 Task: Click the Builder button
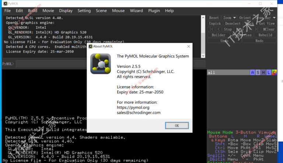[x=219, y=35]
